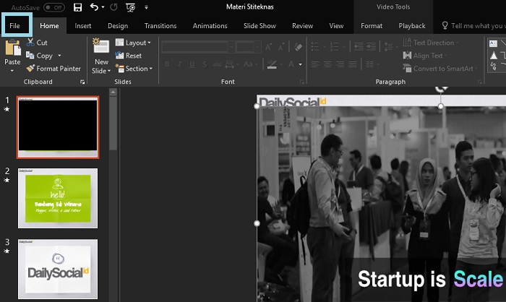Open the Add Columns dropdown
Image resolution: width=506 pixels, height=302 pixels.
tap(372, 64)
